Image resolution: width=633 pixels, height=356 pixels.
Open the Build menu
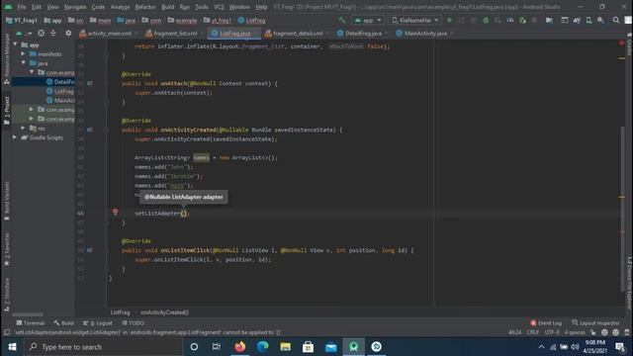[x=167, y=7]
